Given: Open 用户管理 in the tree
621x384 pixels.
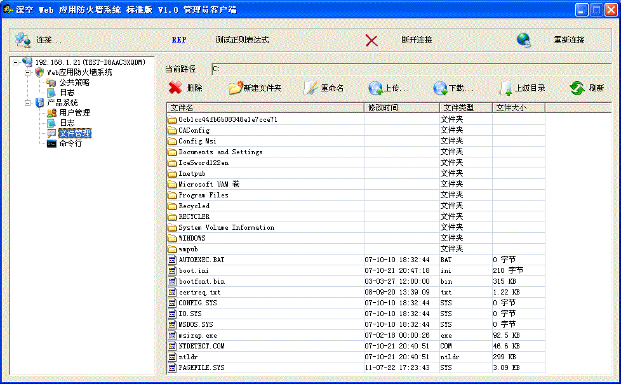Looking at the screenshot, I should [74, 113].
